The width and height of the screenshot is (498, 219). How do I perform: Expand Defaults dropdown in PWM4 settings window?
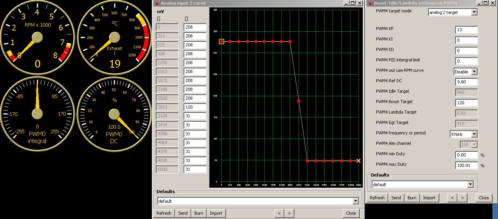point(470,185)
